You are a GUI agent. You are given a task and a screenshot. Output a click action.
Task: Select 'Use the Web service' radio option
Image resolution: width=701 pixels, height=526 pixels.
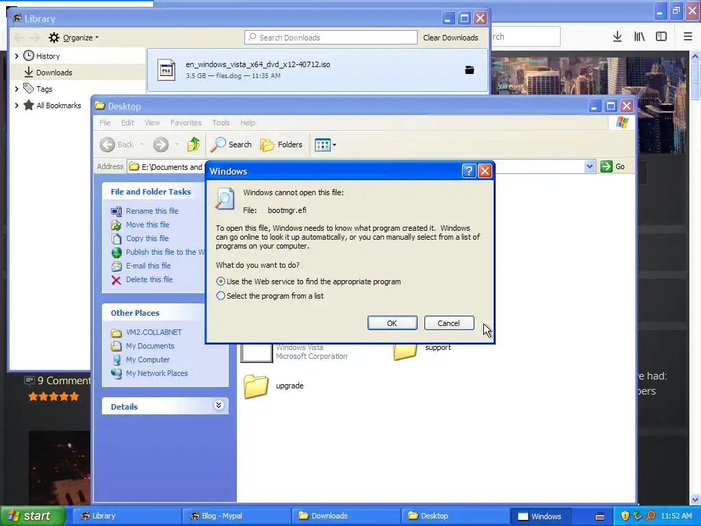(221, 281)
